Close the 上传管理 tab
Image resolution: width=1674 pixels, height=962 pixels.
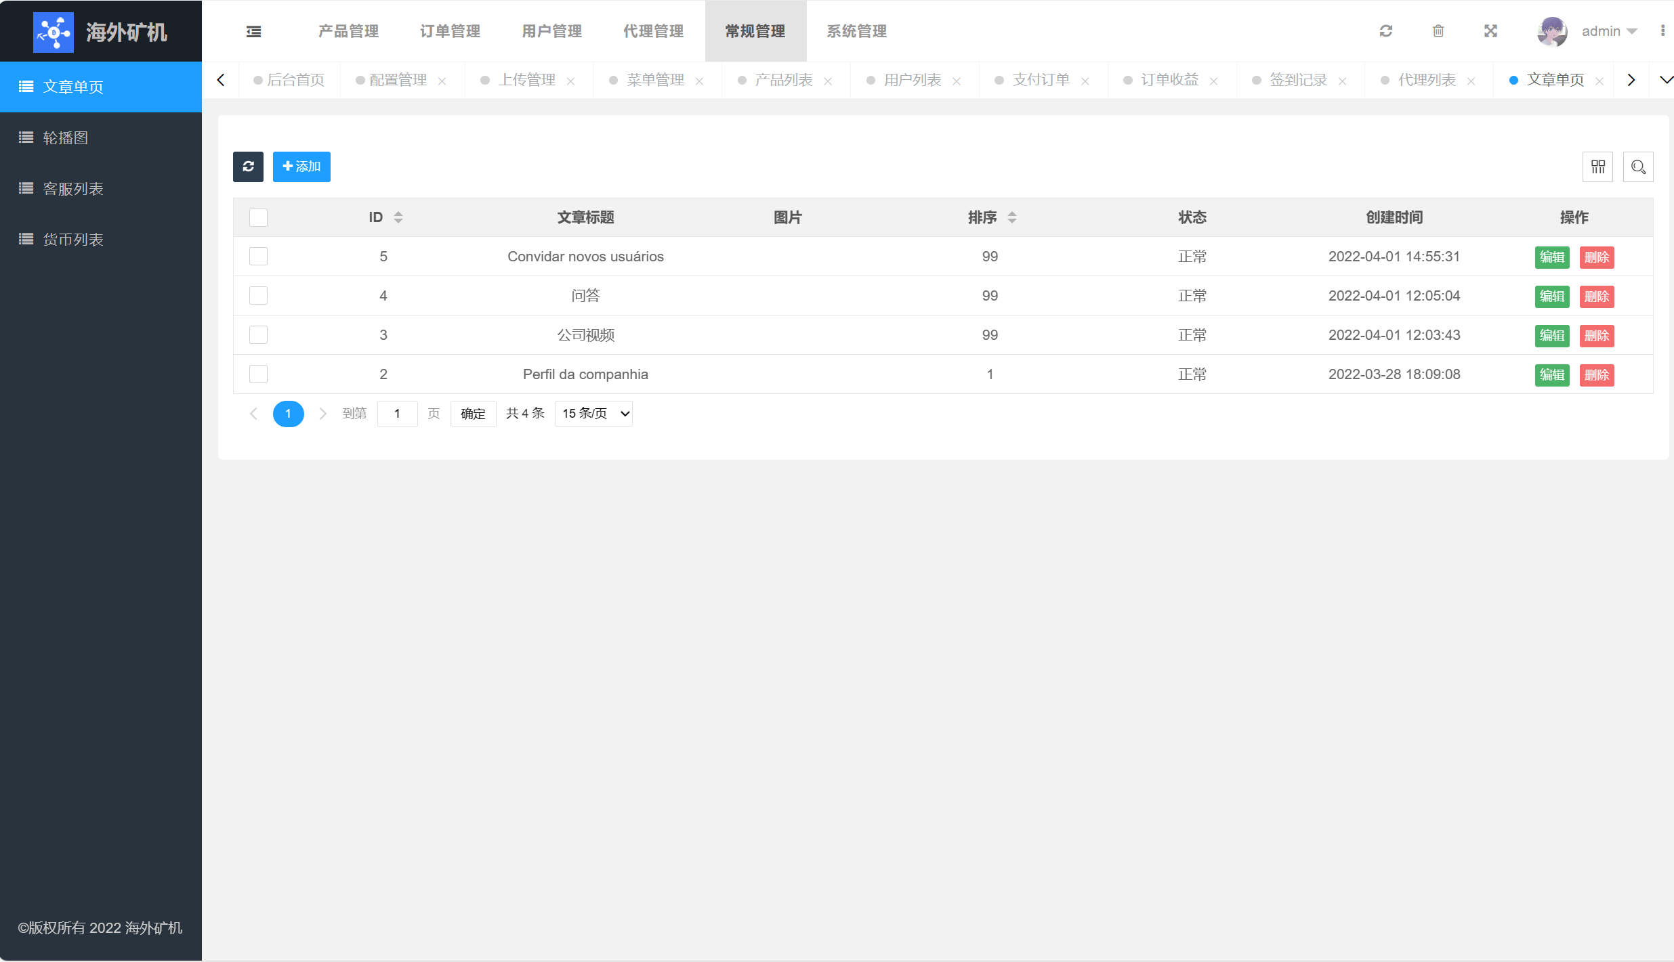570,81
